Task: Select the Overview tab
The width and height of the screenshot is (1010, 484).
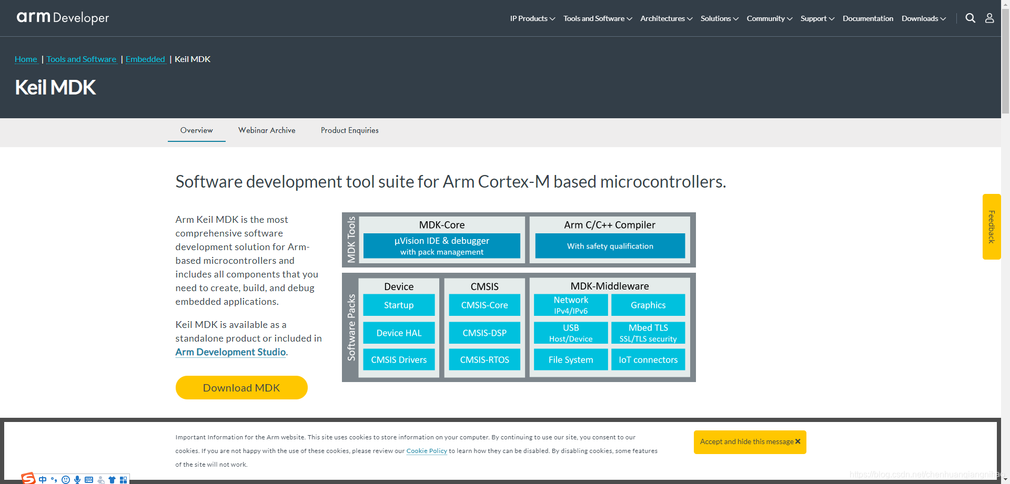Action: point(197,130)
